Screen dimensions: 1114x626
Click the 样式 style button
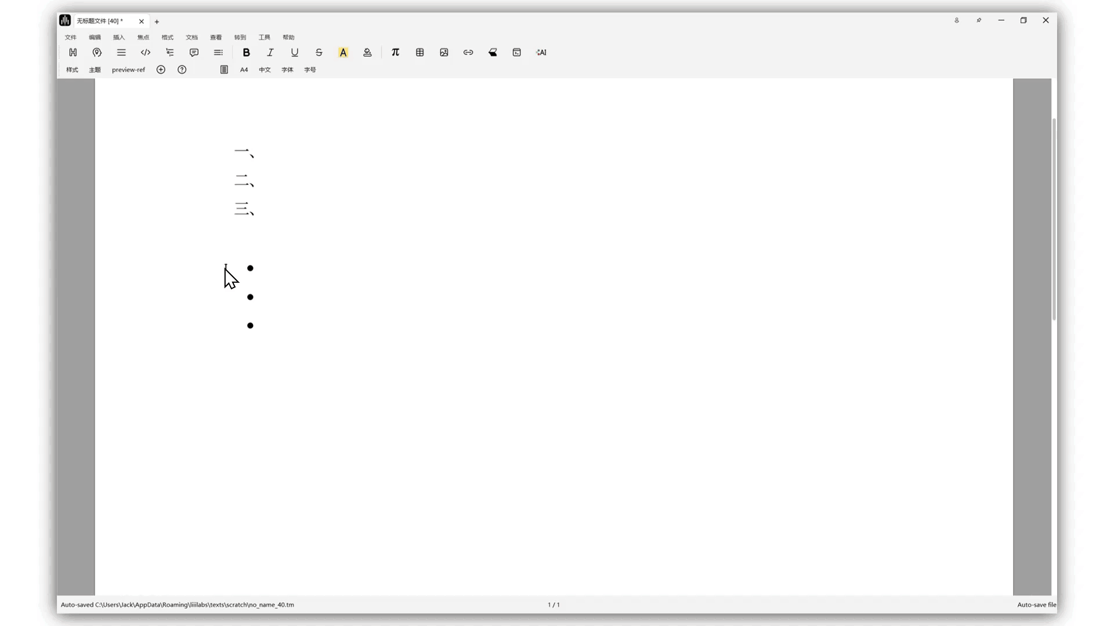tap(72, 70)
